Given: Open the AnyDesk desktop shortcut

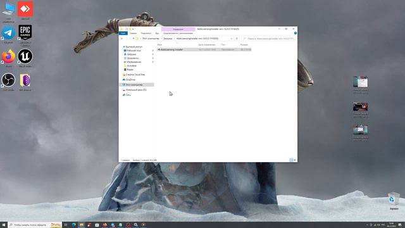Looking at the screenshot, I should (x=25, y=10).
